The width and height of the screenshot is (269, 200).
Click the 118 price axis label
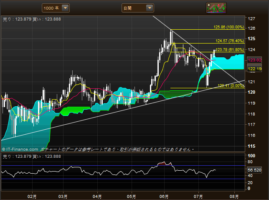click(x=251, y=114)
